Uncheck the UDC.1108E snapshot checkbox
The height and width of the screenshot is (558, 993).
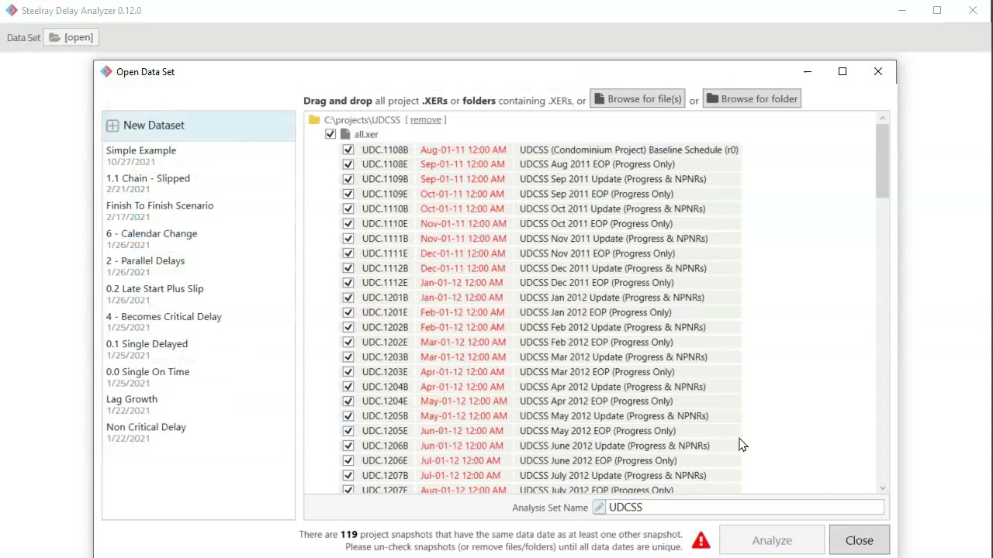348,164
